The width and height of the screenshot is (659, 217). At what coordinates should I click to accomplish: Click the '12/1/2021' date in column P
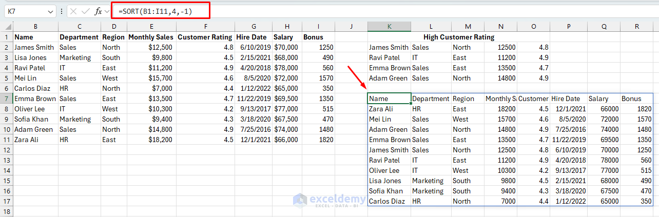pos(569,109)
